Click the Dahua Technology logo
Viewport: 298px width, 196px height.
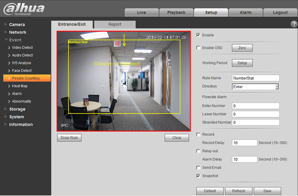click(24, 9)
